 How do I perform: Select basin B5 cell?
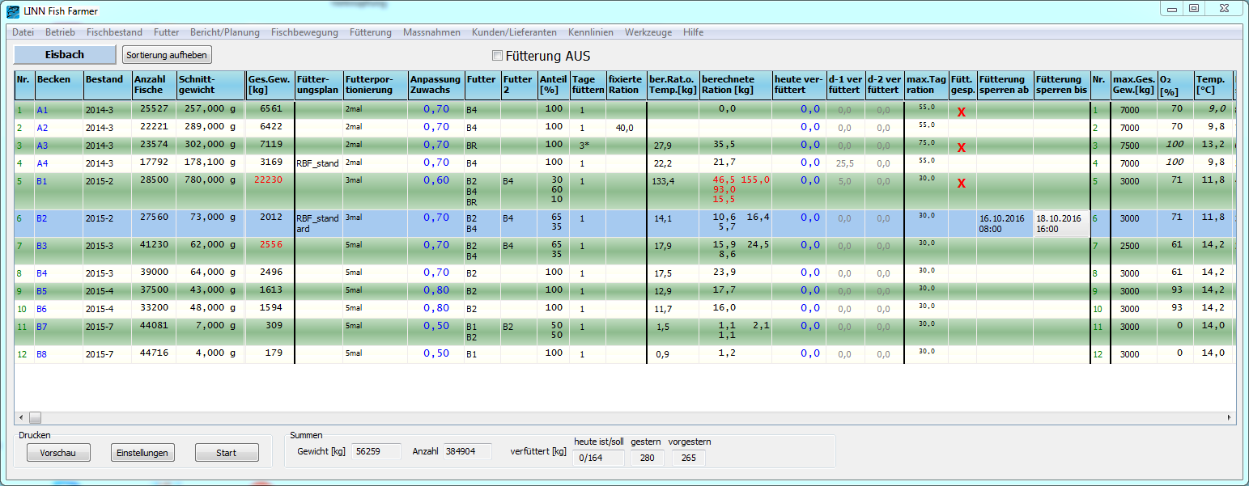[x=58, y=290]
